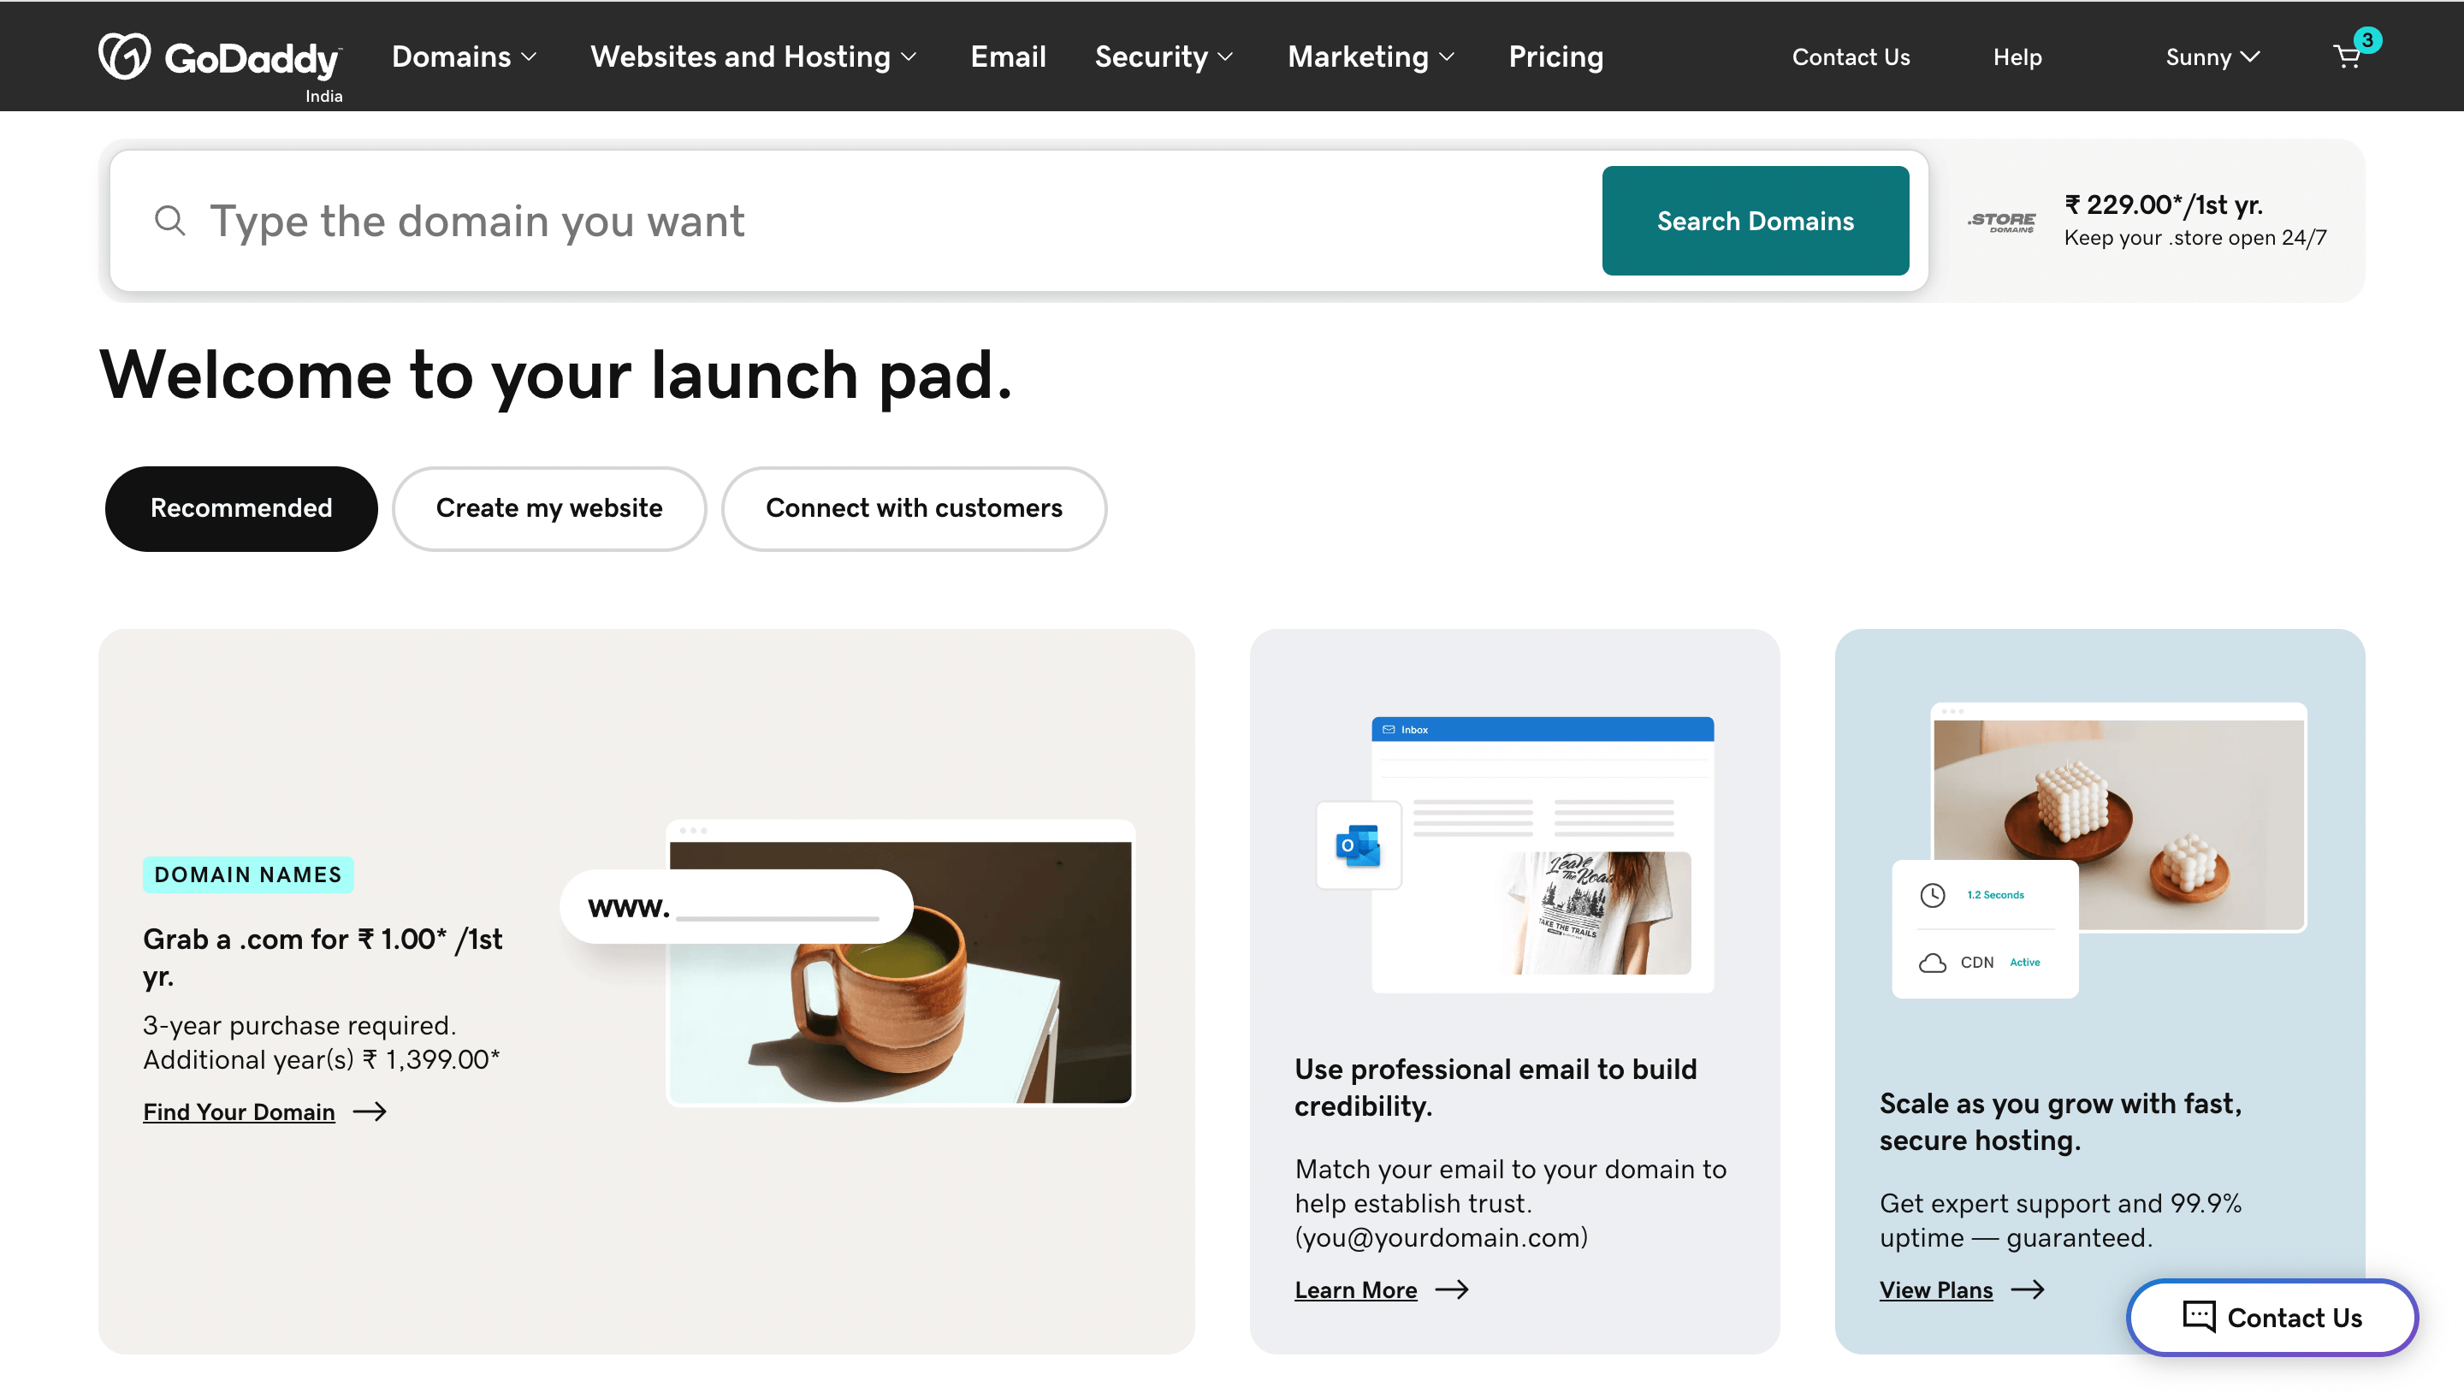The image size is (2464, 1393).
Task: Click the arrow next to Find Your Domain
Action: (370, 1111)
